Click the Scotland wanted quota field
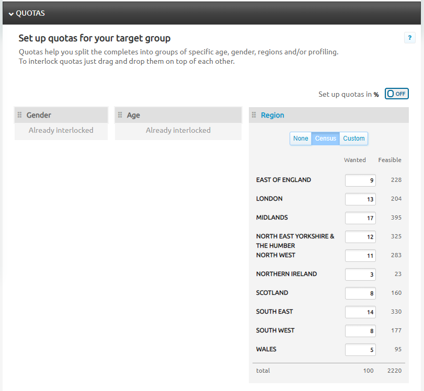The image size is (424, 391). tap(360, 293)
